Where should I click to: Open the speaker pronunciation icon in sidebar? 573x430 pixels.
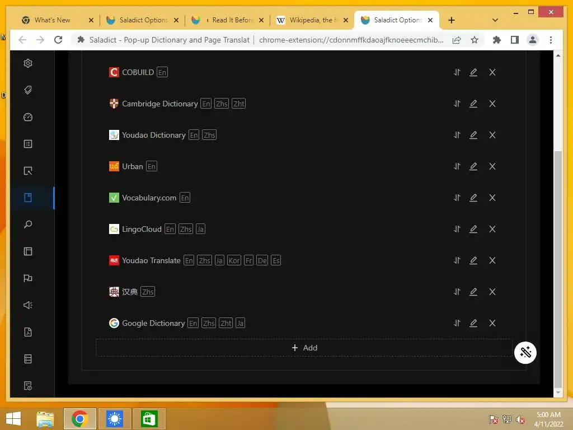(28, 305)
